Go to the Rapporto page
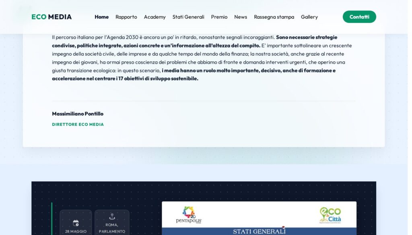Image resolution: width=412 pixels, height=235 pixels. coord(126,17)
